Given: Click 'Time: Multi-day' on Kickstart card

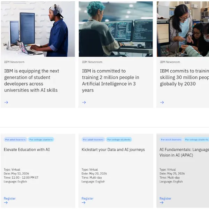Looking at the screenshot, I should (92, 178).
